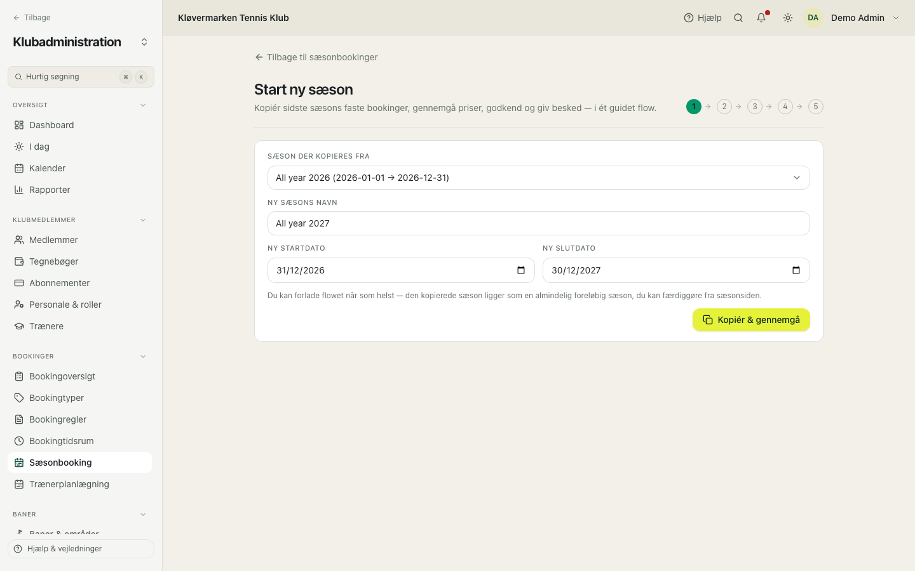Open Dashboard from the sidebar
The height and width of the screenshot is (571, 915).
[x=79, y=125]
